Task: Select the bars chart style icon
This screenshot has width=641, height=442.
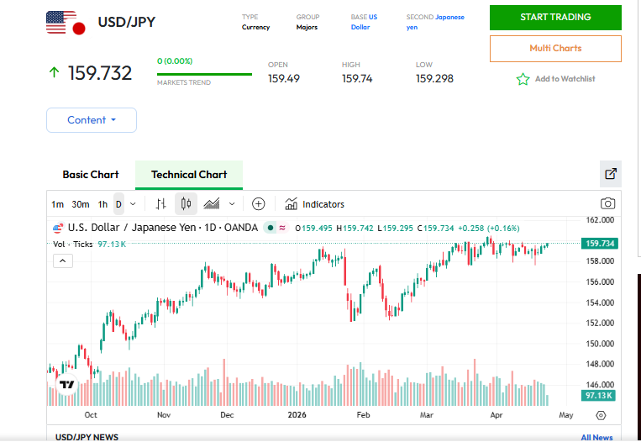Action: [161, 203]
